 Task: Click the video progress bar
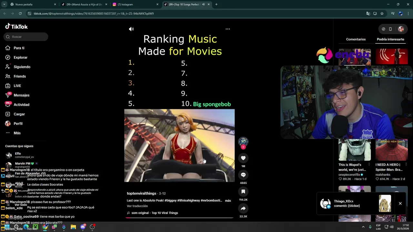[x=179, y=218]
